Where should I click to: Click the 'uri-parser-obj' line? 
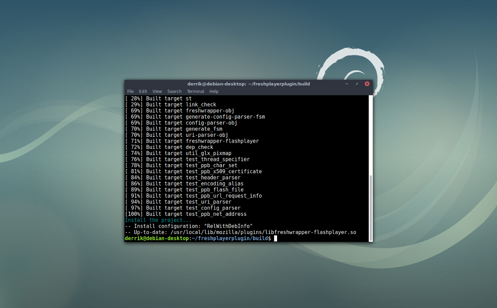click(x=176, y=135)
